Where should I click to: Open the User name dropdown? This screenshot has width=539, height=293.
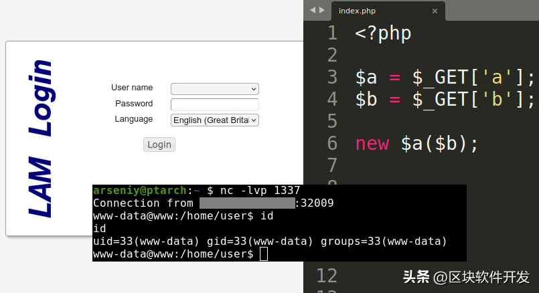[215, 89]
